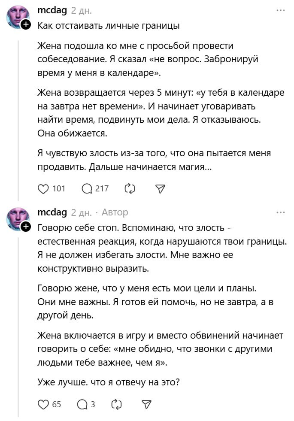Tap the plus badge on second post's avatar
Image resolution: width=294 pixels, height=421 pixels.
25,227
